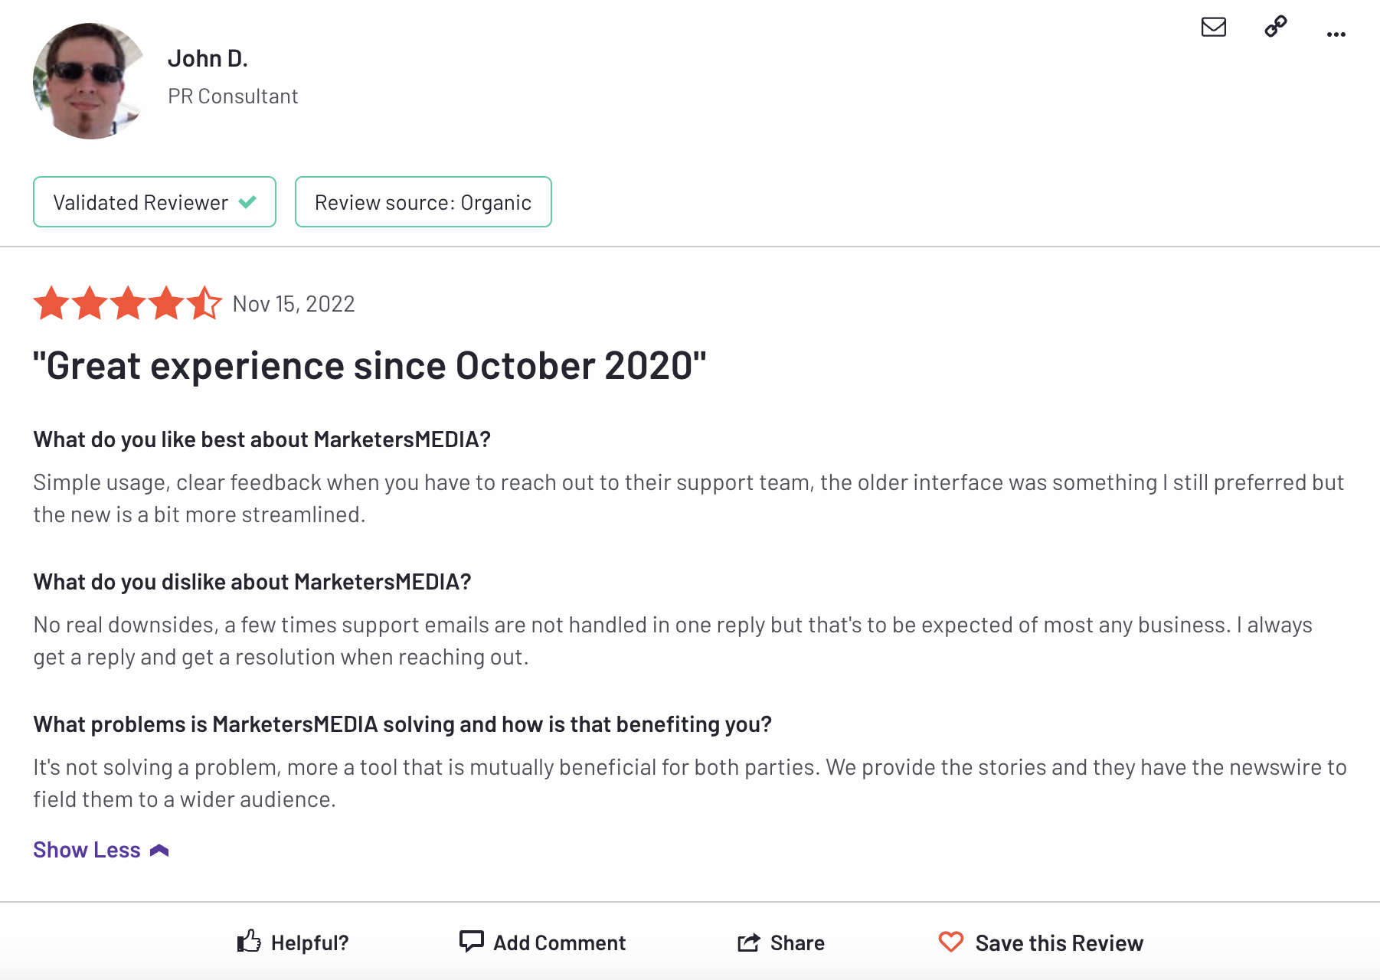Copy review link via chain icon
This screenshot has height=980, width=1380.
pyautogui.click(x=1276, y=27)
